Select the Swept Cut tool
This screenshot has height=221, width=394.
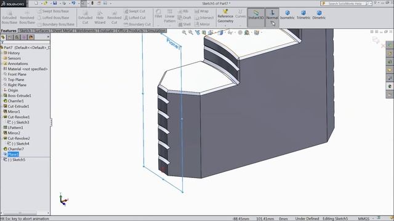tap(135, 11)
